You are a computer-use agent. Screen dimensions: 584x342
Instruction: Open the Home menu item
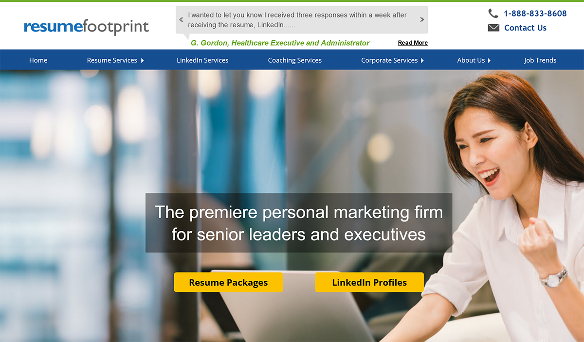pyautogui.click(x=38, y=60)
